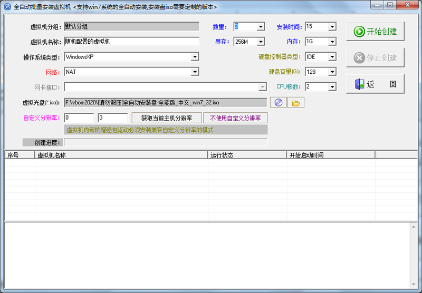The height and width of the screenshot is (293, 422).
Task: Open the CPU核数 dropdown
Action: tap(332, 87)
